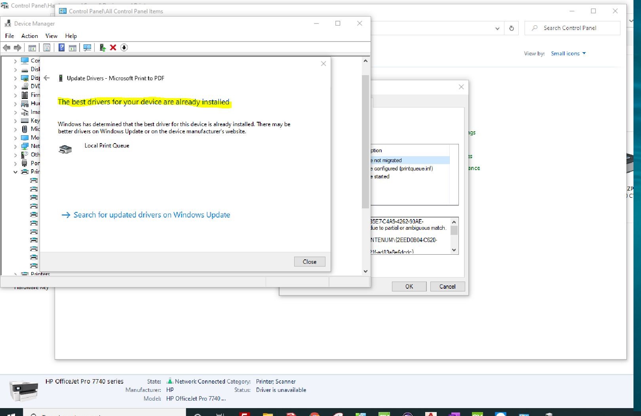Image resolution: width=641 pixels, height=416 pixels.
Task: Select the Ports category icon
Action: 25,163
